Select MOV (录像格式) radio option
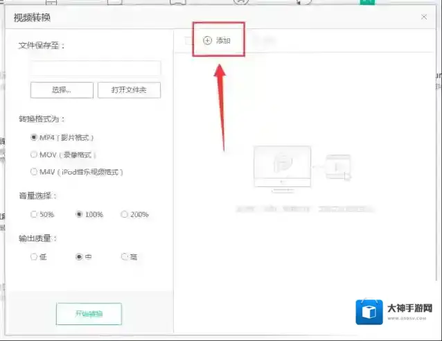Viewport: 442px width, 341px height. [63, 155]
